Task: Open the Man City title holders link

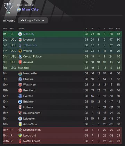Action: [30, 9]
